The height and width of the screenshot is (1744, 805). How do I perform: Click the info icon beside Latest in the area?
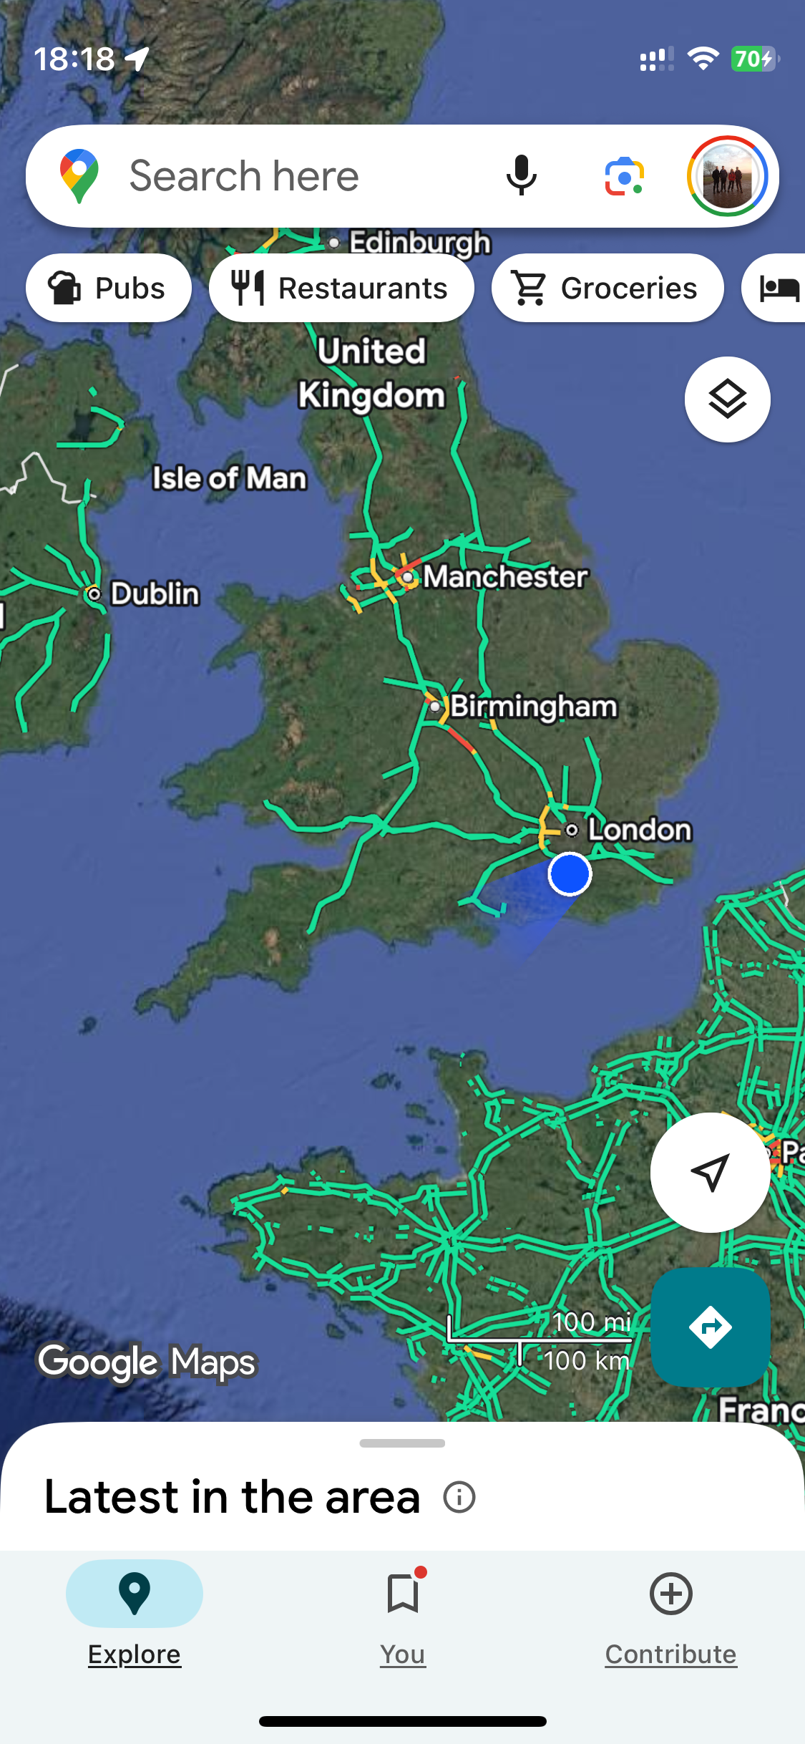pyautogui.click(x=459, y=1497)
